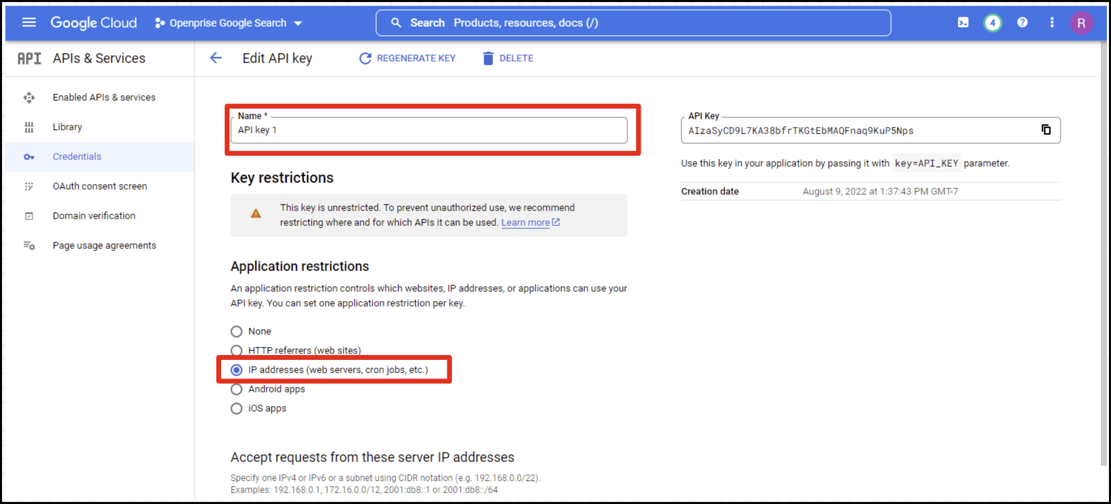Click the Page usage agreements icon

pos(29,246)
